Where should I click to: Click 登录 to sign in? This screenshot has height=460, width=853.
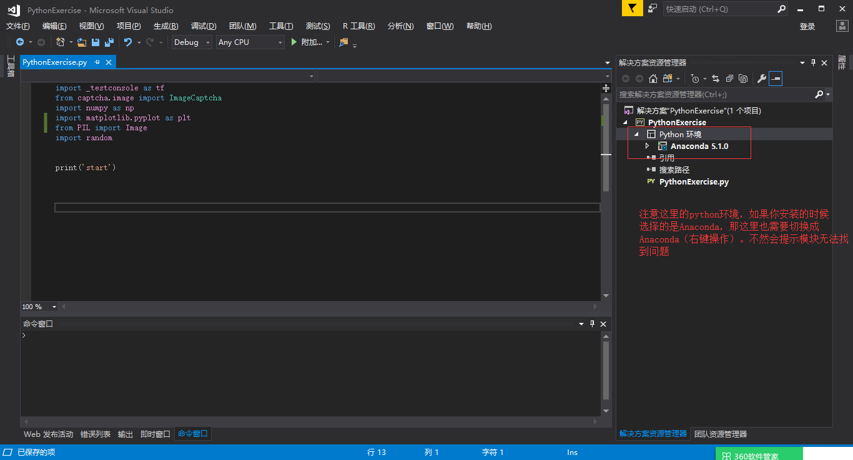807,26
